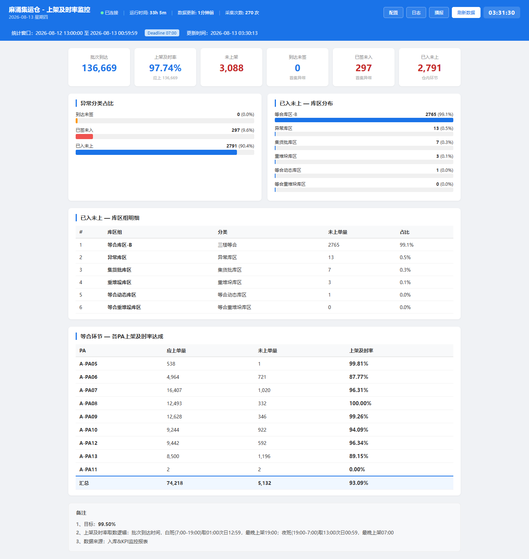Click the blue 已入未上 progress bar
Viewport: 529px width, 559px height.
tap(156, 152)
